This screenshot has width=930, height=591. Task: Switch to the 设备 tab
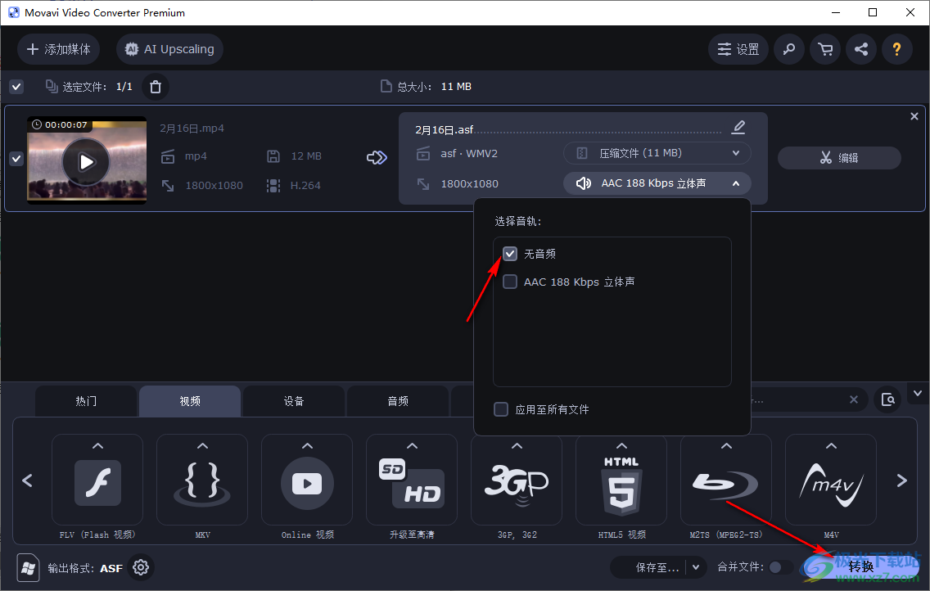pos(294,401)
